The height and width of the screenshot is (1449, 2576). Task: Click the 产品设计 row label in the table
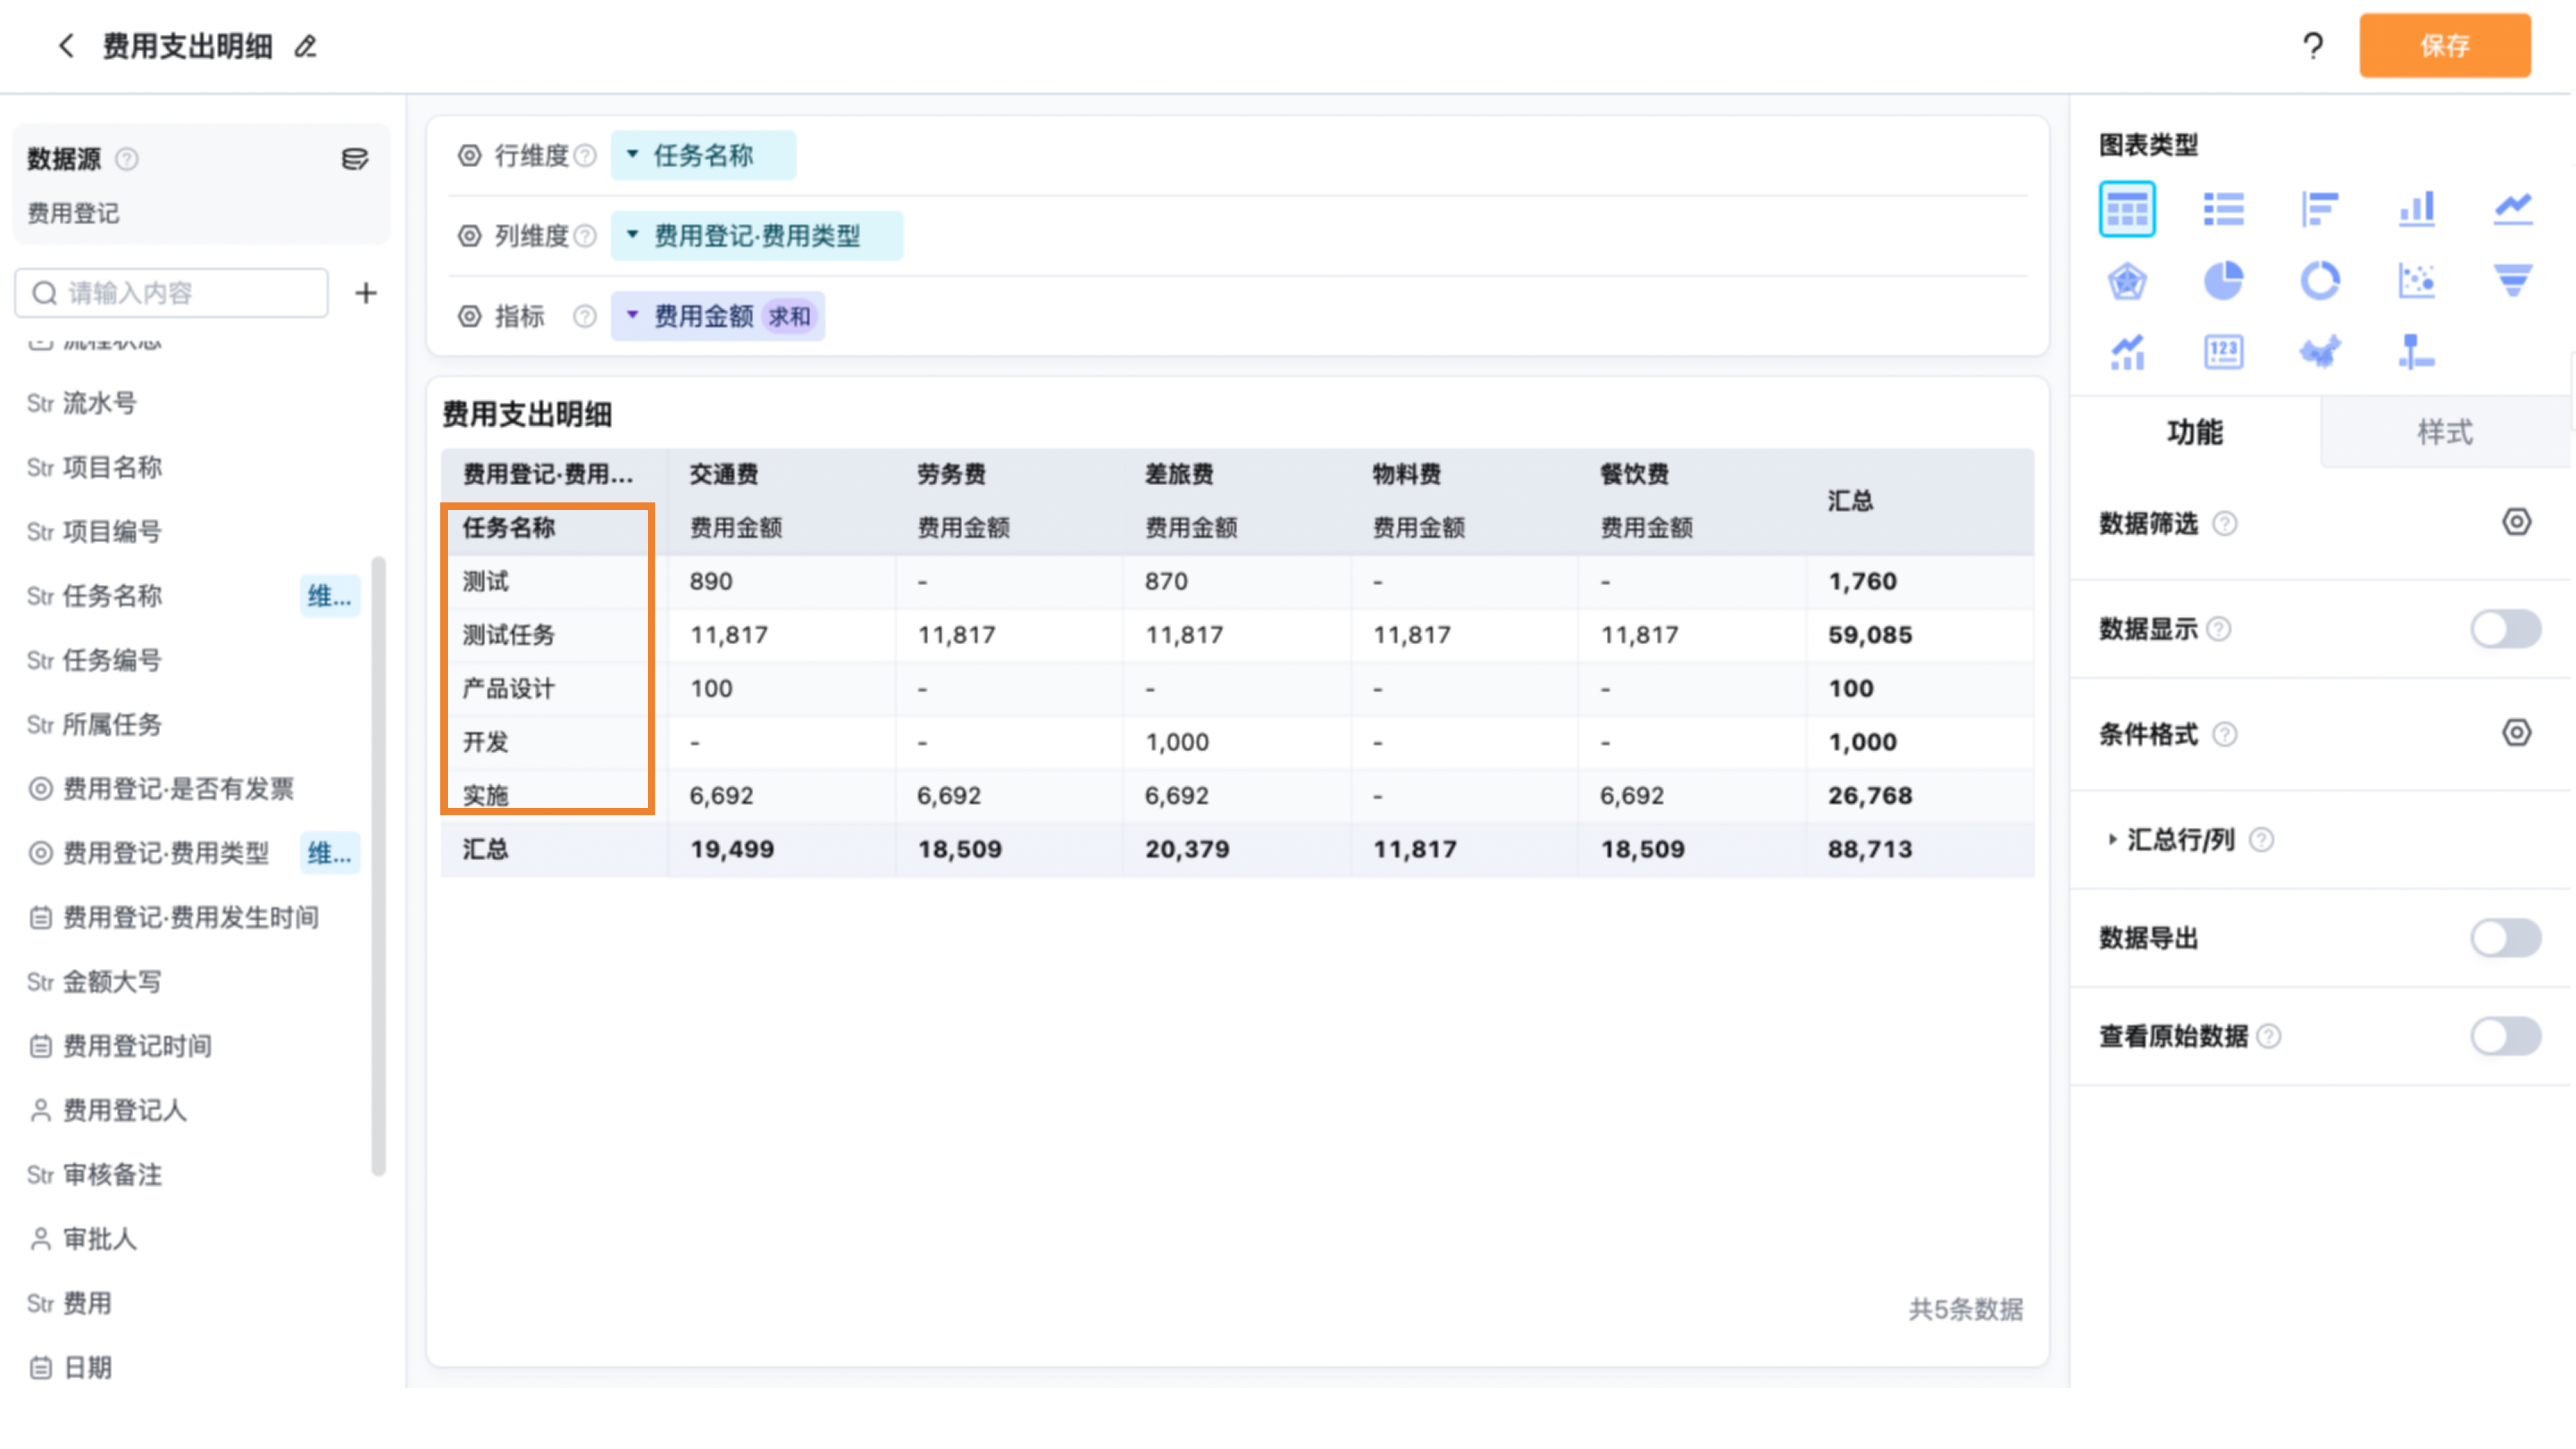pyautogui.click(x=508, y=689)
